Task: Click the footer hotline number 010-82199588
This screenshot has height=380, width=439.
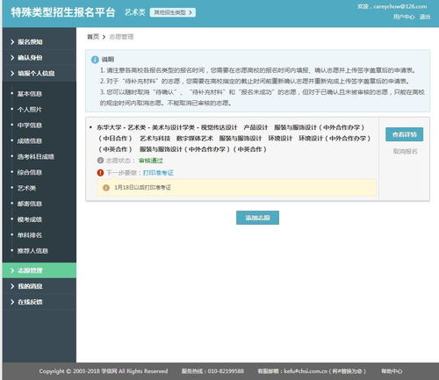Action: pos(226,371)
